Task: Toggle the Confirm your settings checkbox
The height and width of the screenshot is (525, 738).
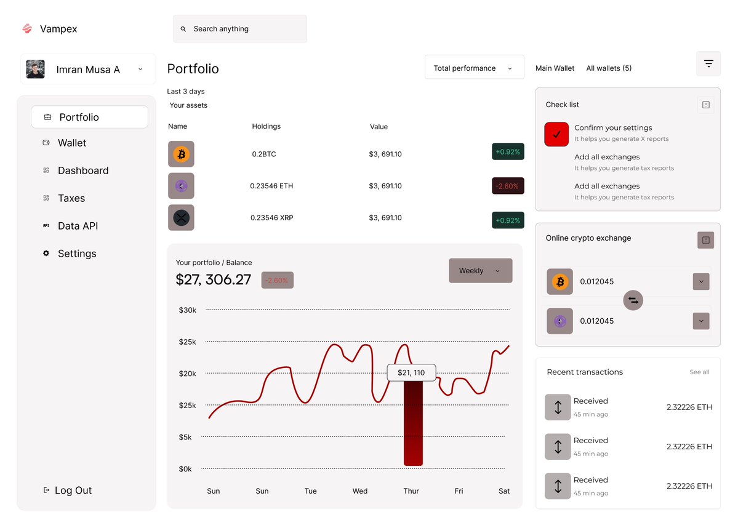Action: point(556,133)
